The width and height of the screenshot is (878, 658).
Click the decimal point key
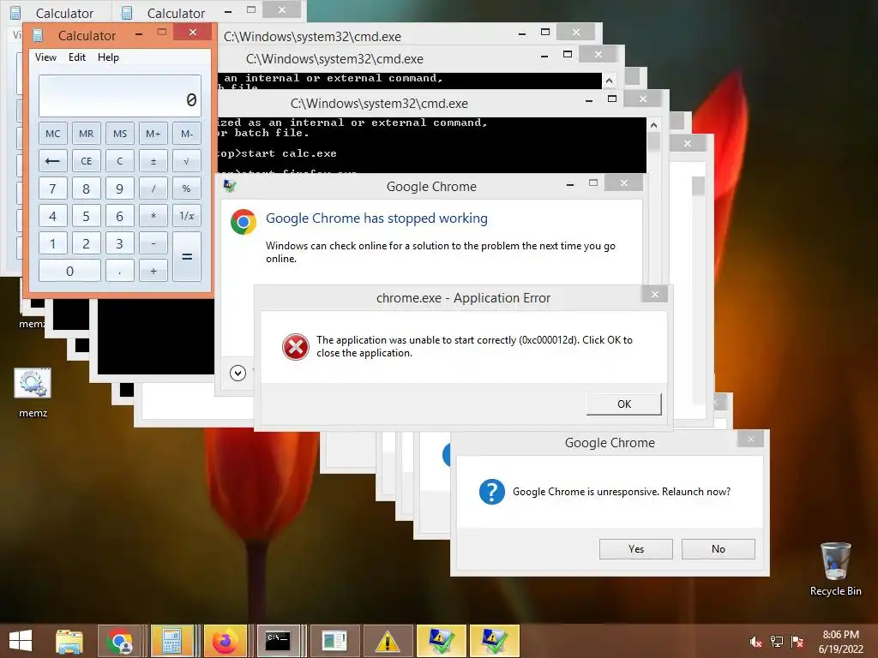[120, 270]
